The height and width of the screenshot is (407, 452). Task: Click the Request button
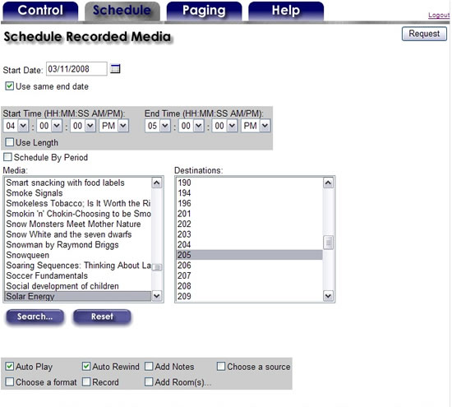pos(424,34)
